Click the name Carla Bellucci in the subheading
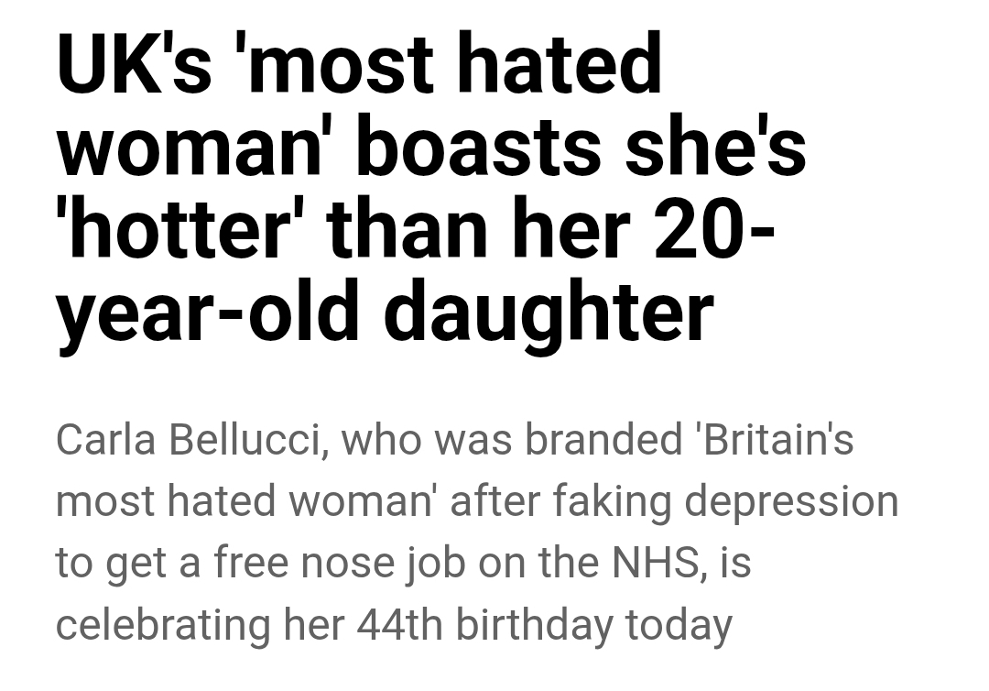The height and width of the screenshot is (691, 989). coord(189,440)
